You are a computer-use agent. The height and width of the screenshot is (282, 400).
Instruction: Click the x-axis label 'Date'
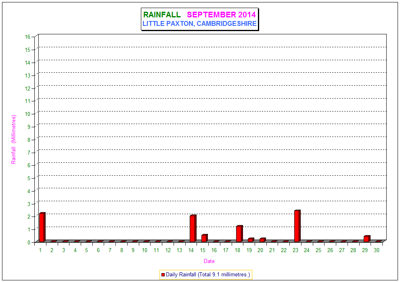pos(209,261)
